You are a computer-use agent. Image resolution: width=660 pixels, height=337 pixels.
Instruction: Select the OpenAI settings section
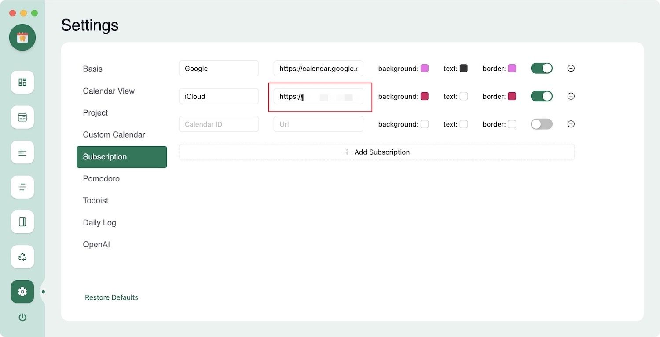coord(96,245)
